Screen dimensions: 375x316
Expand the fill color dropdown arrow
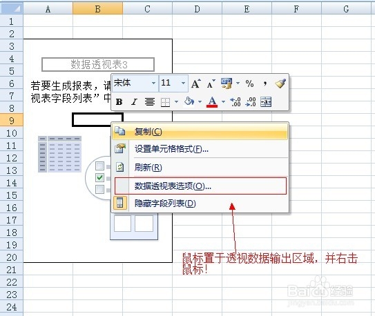pyautogui.click(x=200, y=102)
